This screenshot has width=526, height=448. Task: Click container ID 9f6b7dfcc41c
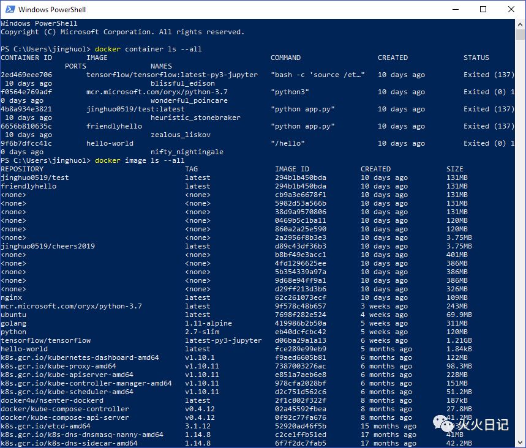pyautogui.click(x=26, y=143)
